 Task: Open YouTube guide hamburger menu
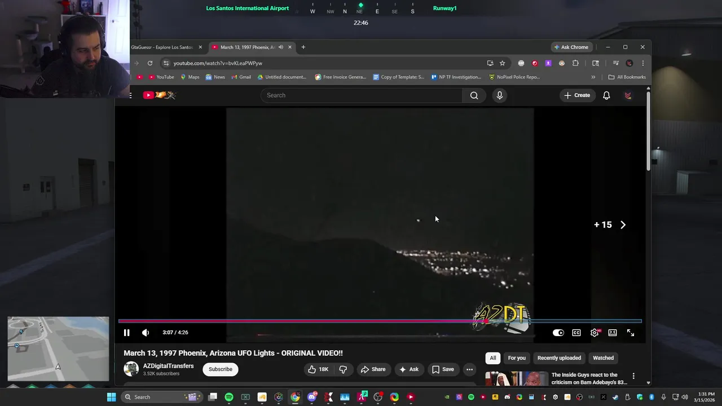click(130, 95)
